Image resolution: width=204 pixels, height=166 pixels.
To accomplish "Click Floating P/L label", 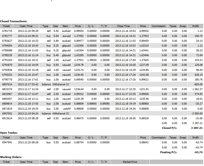I will (168, 152).
